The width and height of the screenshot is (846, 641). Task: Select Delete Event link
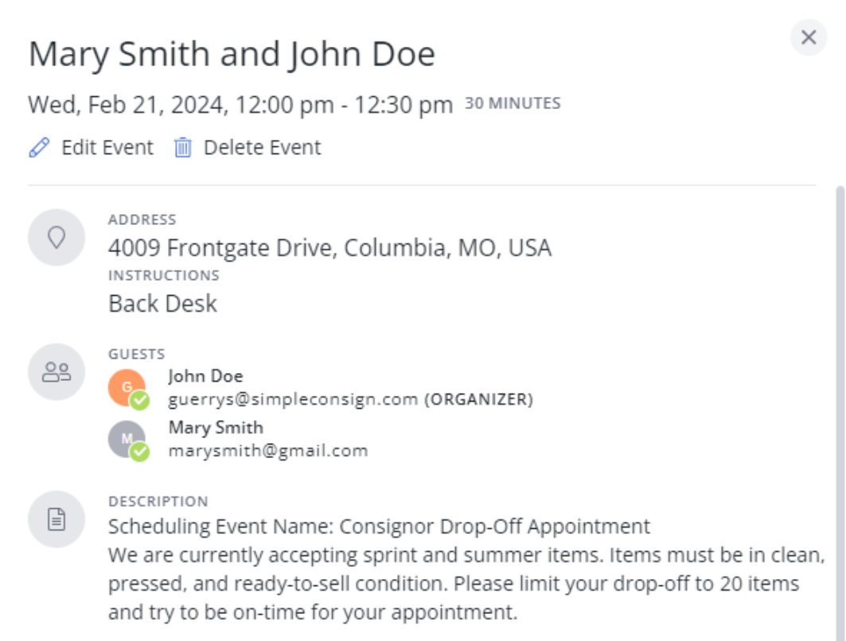262,147
